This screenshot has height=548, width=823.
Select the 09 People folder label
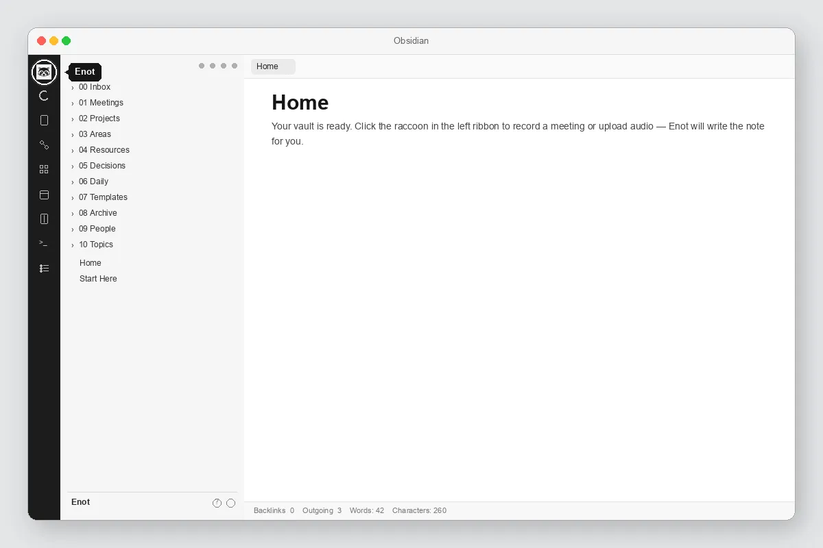[97, 229]
